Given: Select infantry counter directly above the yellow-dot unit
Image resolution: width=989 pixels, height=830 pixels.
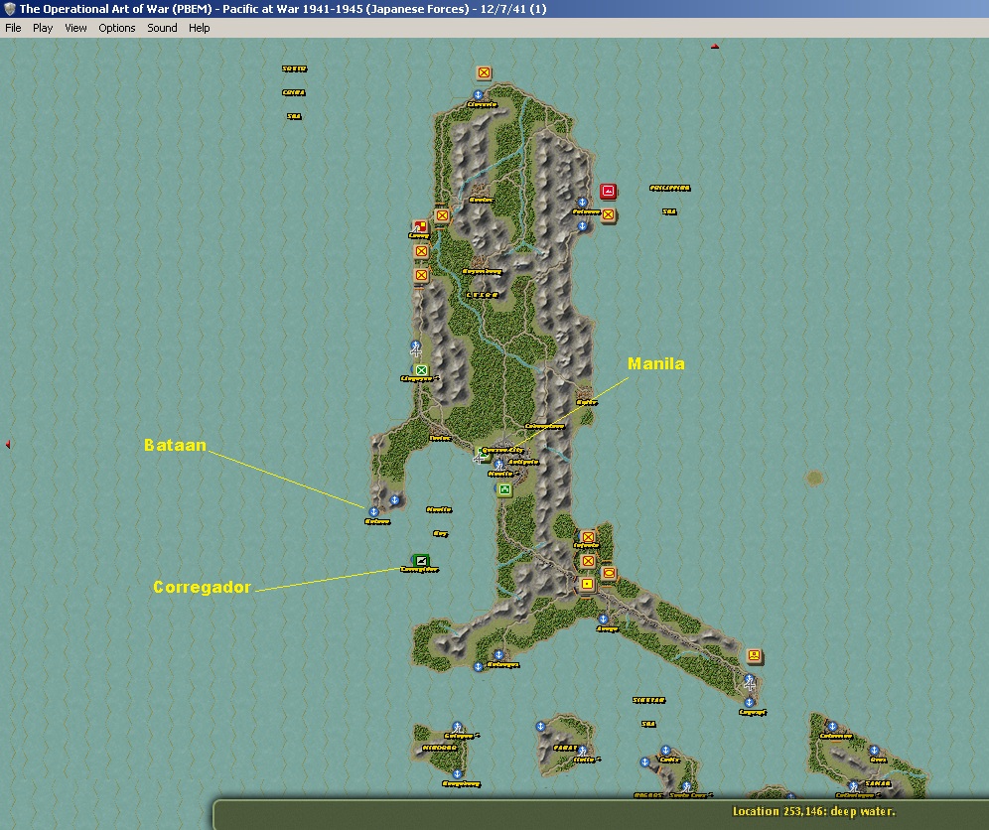Looking at the screenshot, I should [588, 561].
